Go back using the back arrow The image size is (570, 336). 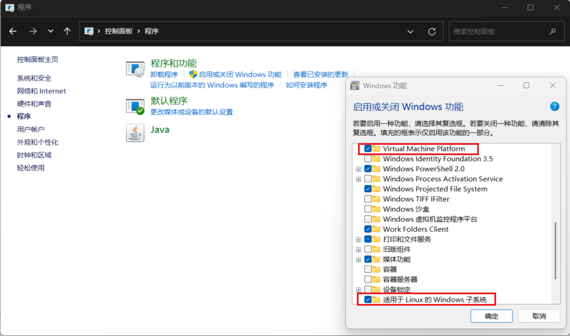[13, 31]
